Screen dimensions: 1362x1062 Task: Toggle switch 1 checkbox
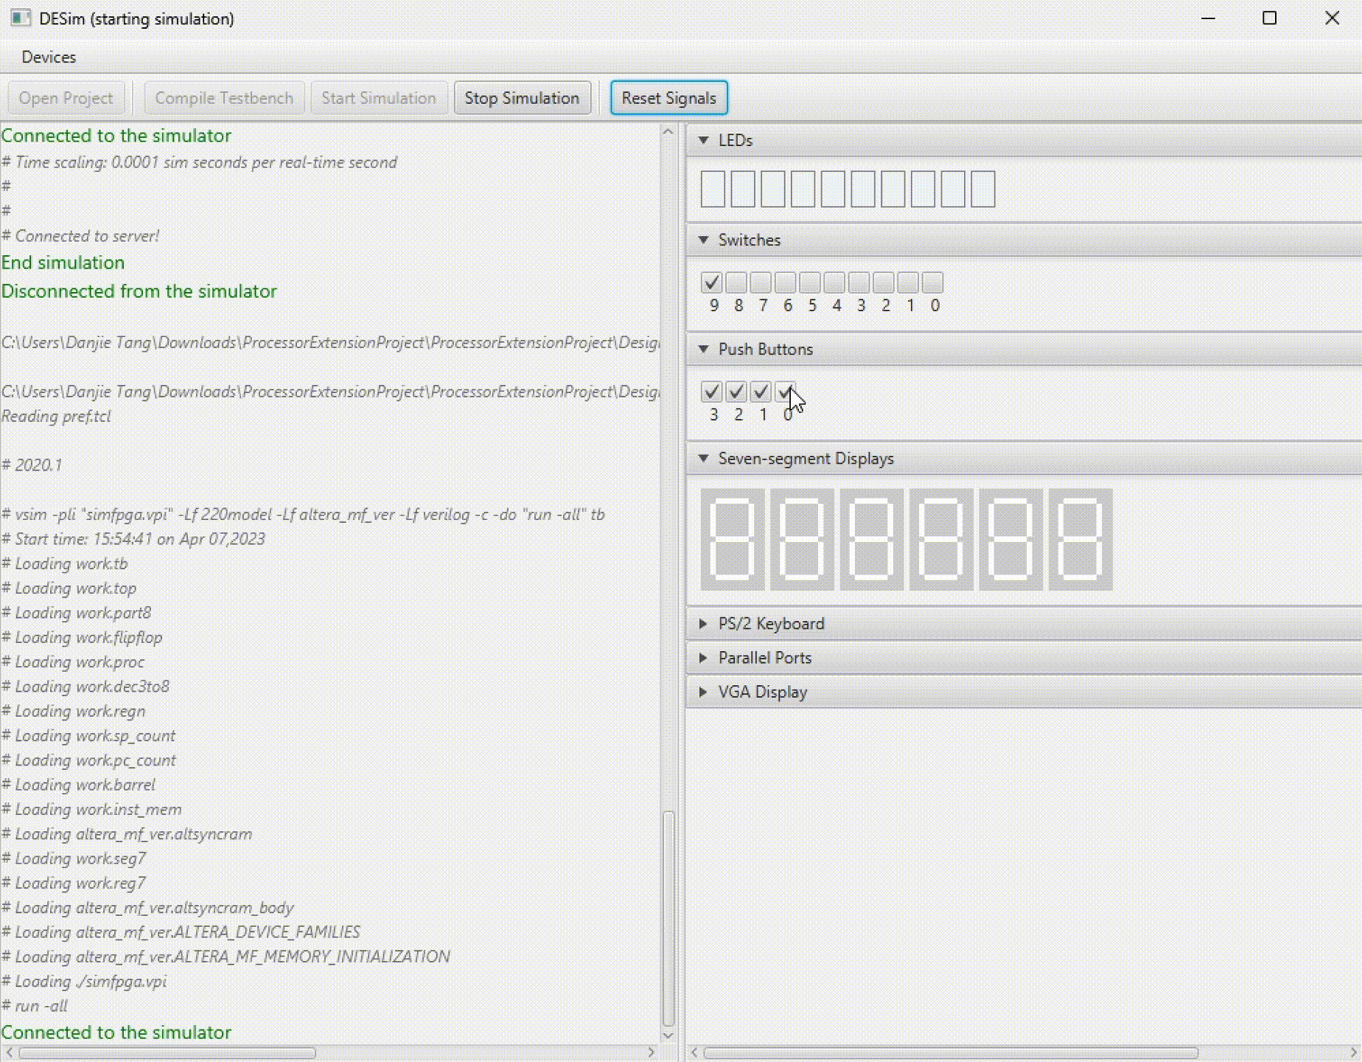[908, 282]
